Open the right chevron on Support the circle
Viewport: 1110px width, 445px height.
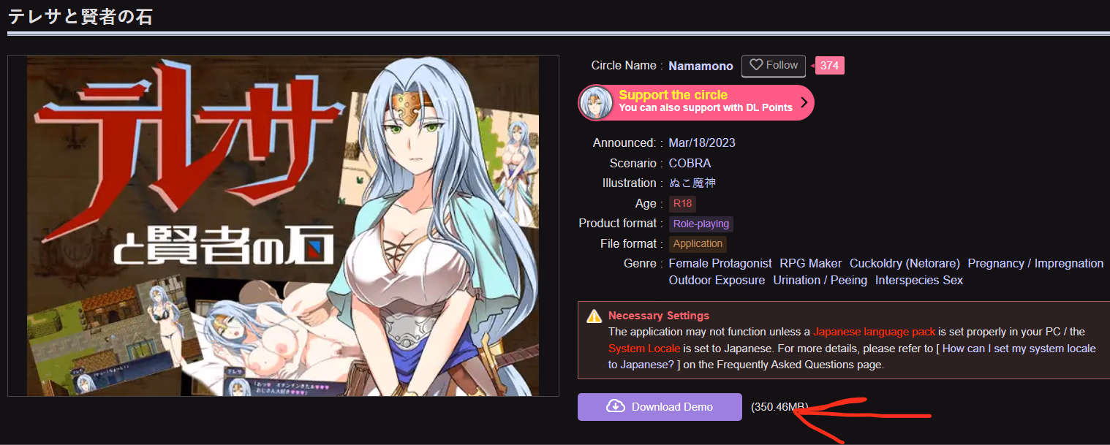point(804,102)
